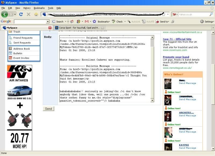Open Gmail icon in Google toolbar
215x156 pixels.
(87, 22)
